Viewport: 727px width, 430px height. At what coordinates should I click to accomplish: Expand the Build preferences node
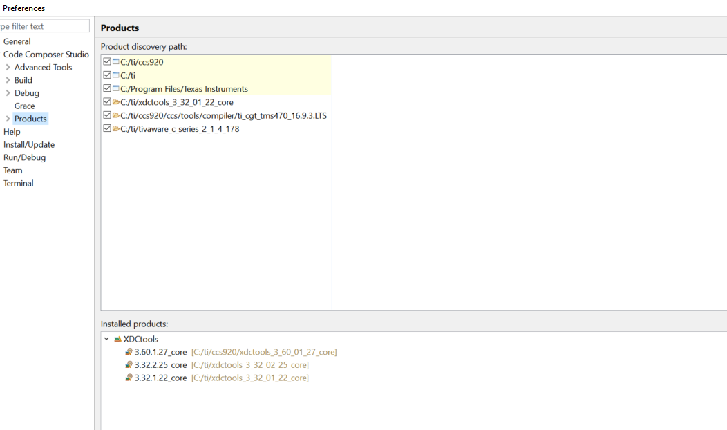(8, 80)
